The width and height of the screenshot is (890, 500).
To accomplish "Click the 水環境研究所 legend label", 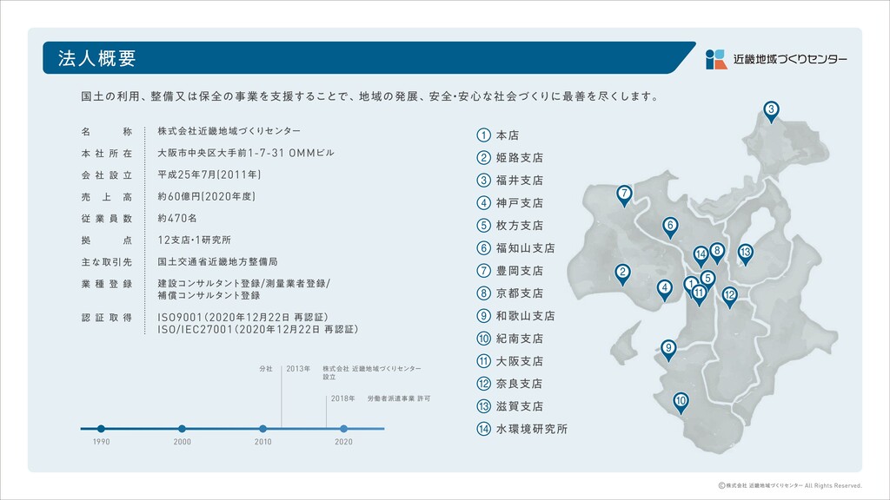I will pyautogui.click(x=532, y=429).
